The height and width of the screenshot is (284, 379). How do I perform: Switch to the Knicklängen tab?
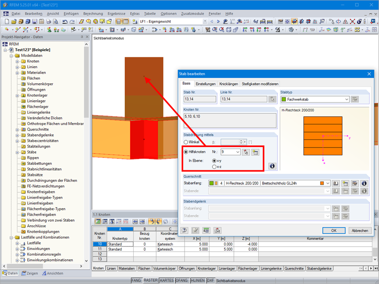coord(229,84)
